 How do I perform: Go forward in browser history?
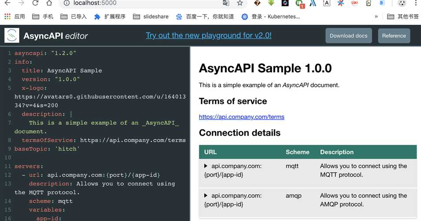click(21, 3)
